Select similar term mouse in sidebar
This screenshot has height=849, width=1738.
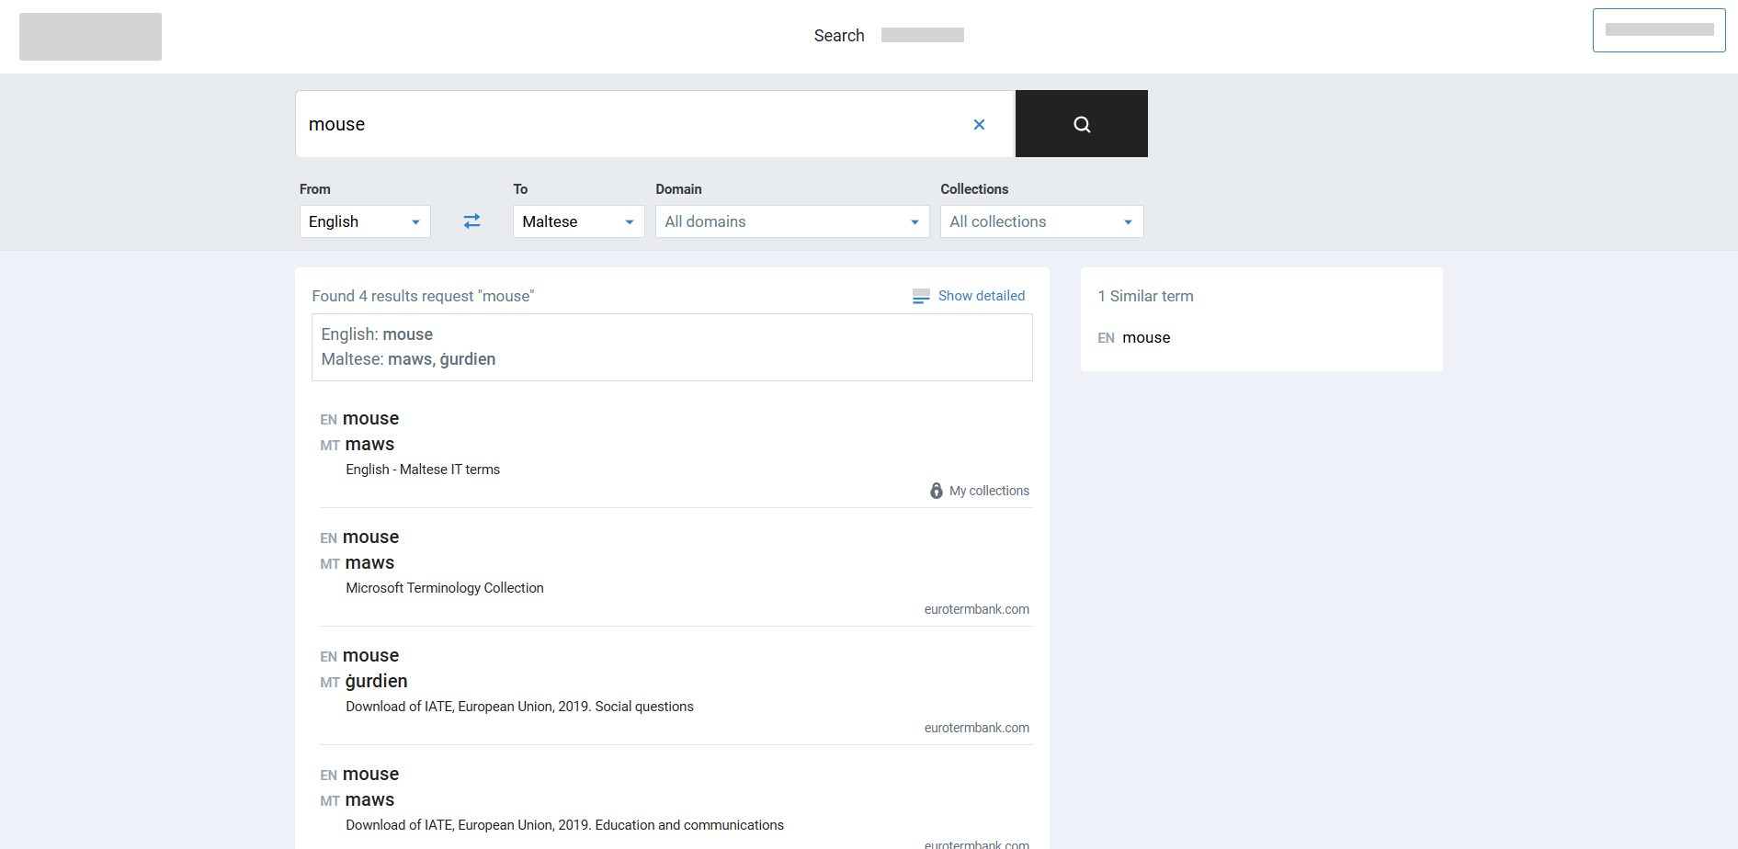[1146, 338]
